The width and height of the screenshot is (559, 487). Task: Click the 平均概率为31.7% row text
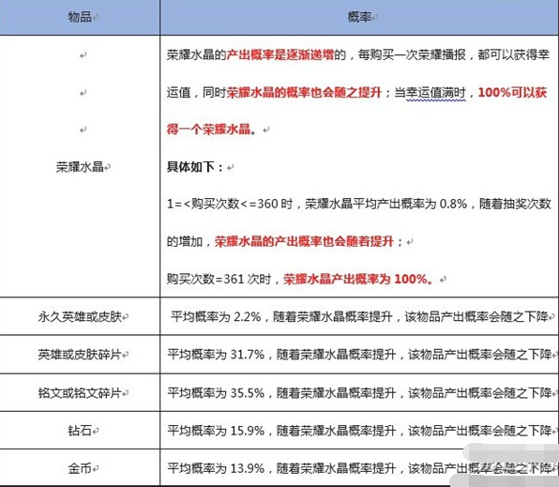tap(359, 355)
